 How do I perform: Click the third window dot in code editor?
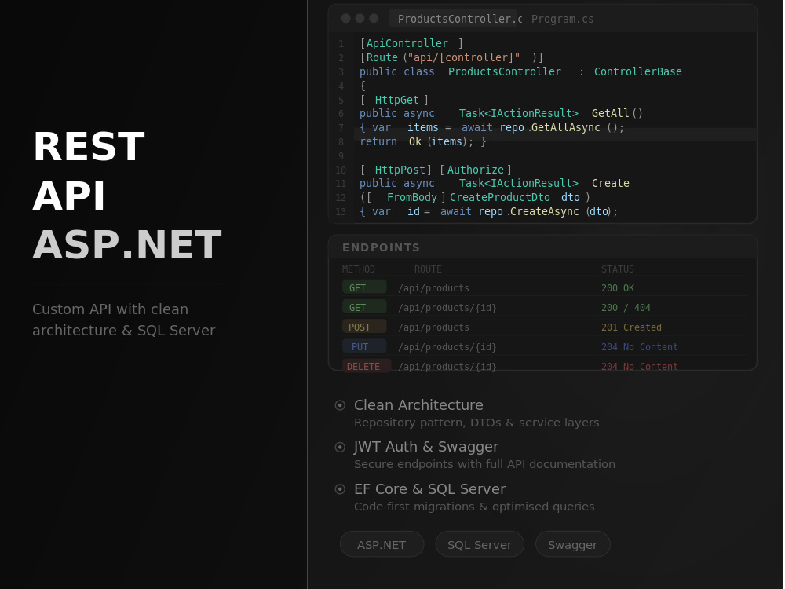(x=374, y=19)
